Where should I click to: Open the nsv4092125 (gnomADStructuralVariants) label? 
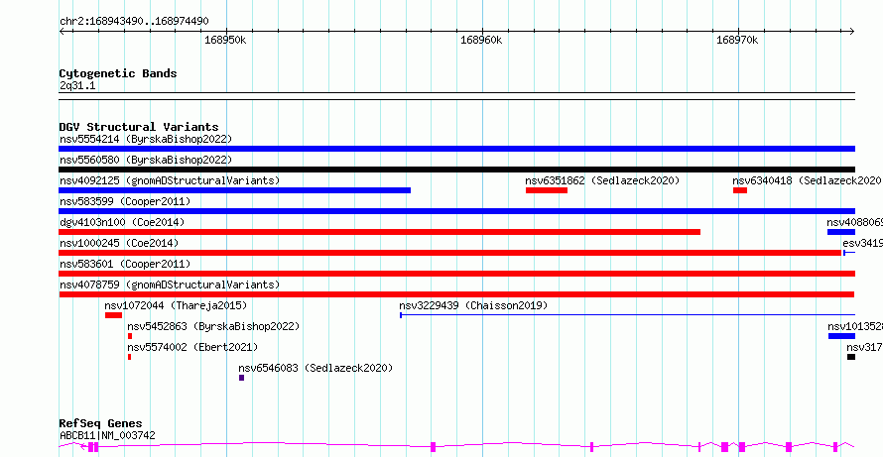tap(170, 180)
